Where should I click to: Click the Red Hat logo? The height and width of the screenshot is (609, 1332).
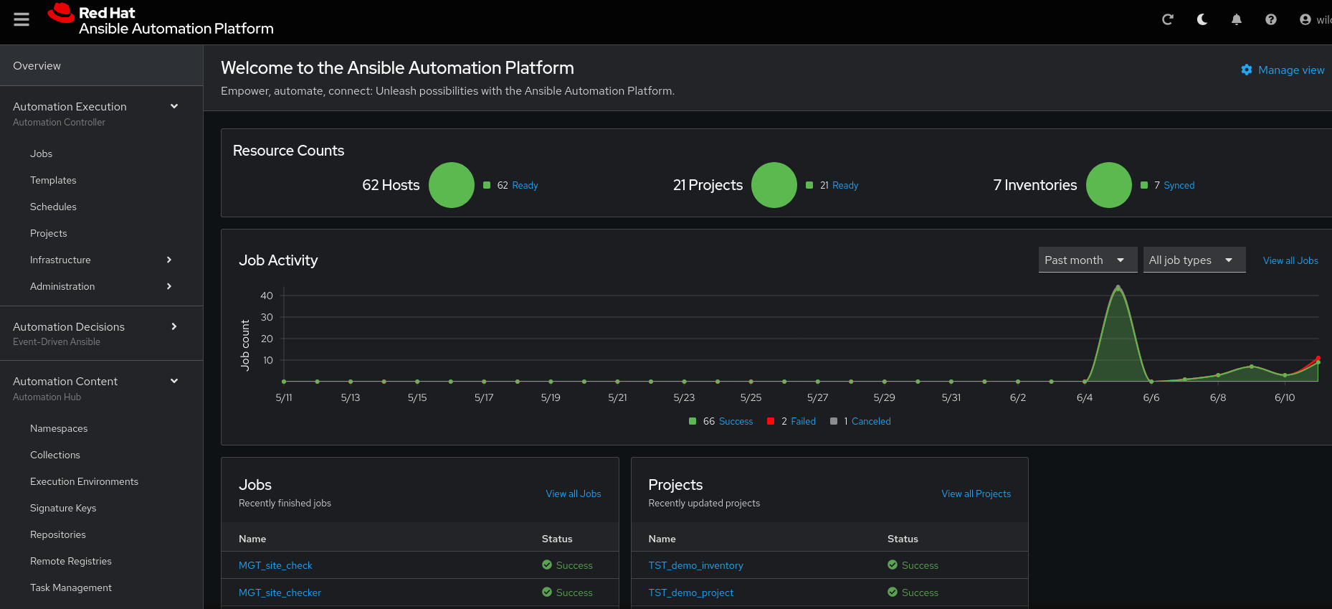click(x=62, y=14)
